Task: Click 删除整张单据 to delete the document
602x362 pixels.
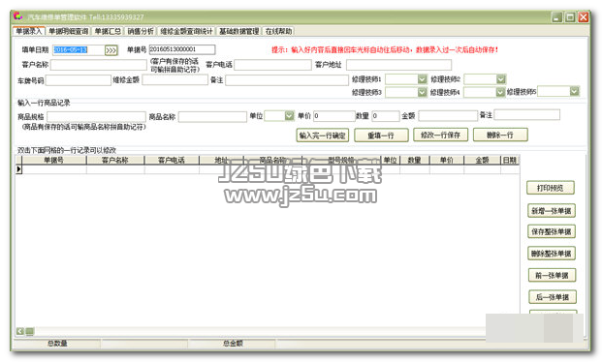Action: [552, 254]
